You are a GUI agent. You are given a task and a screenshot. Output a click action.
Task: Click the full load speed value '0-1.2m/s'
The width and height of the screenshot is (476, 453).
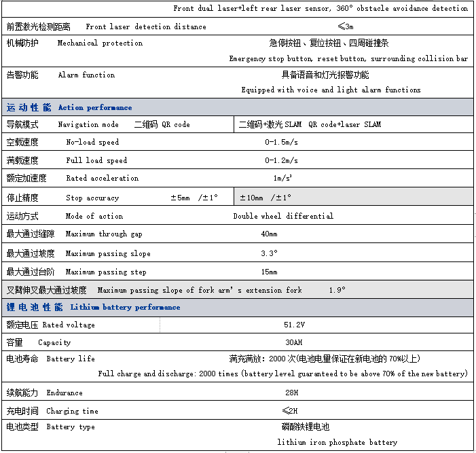(x=281, y=160)
